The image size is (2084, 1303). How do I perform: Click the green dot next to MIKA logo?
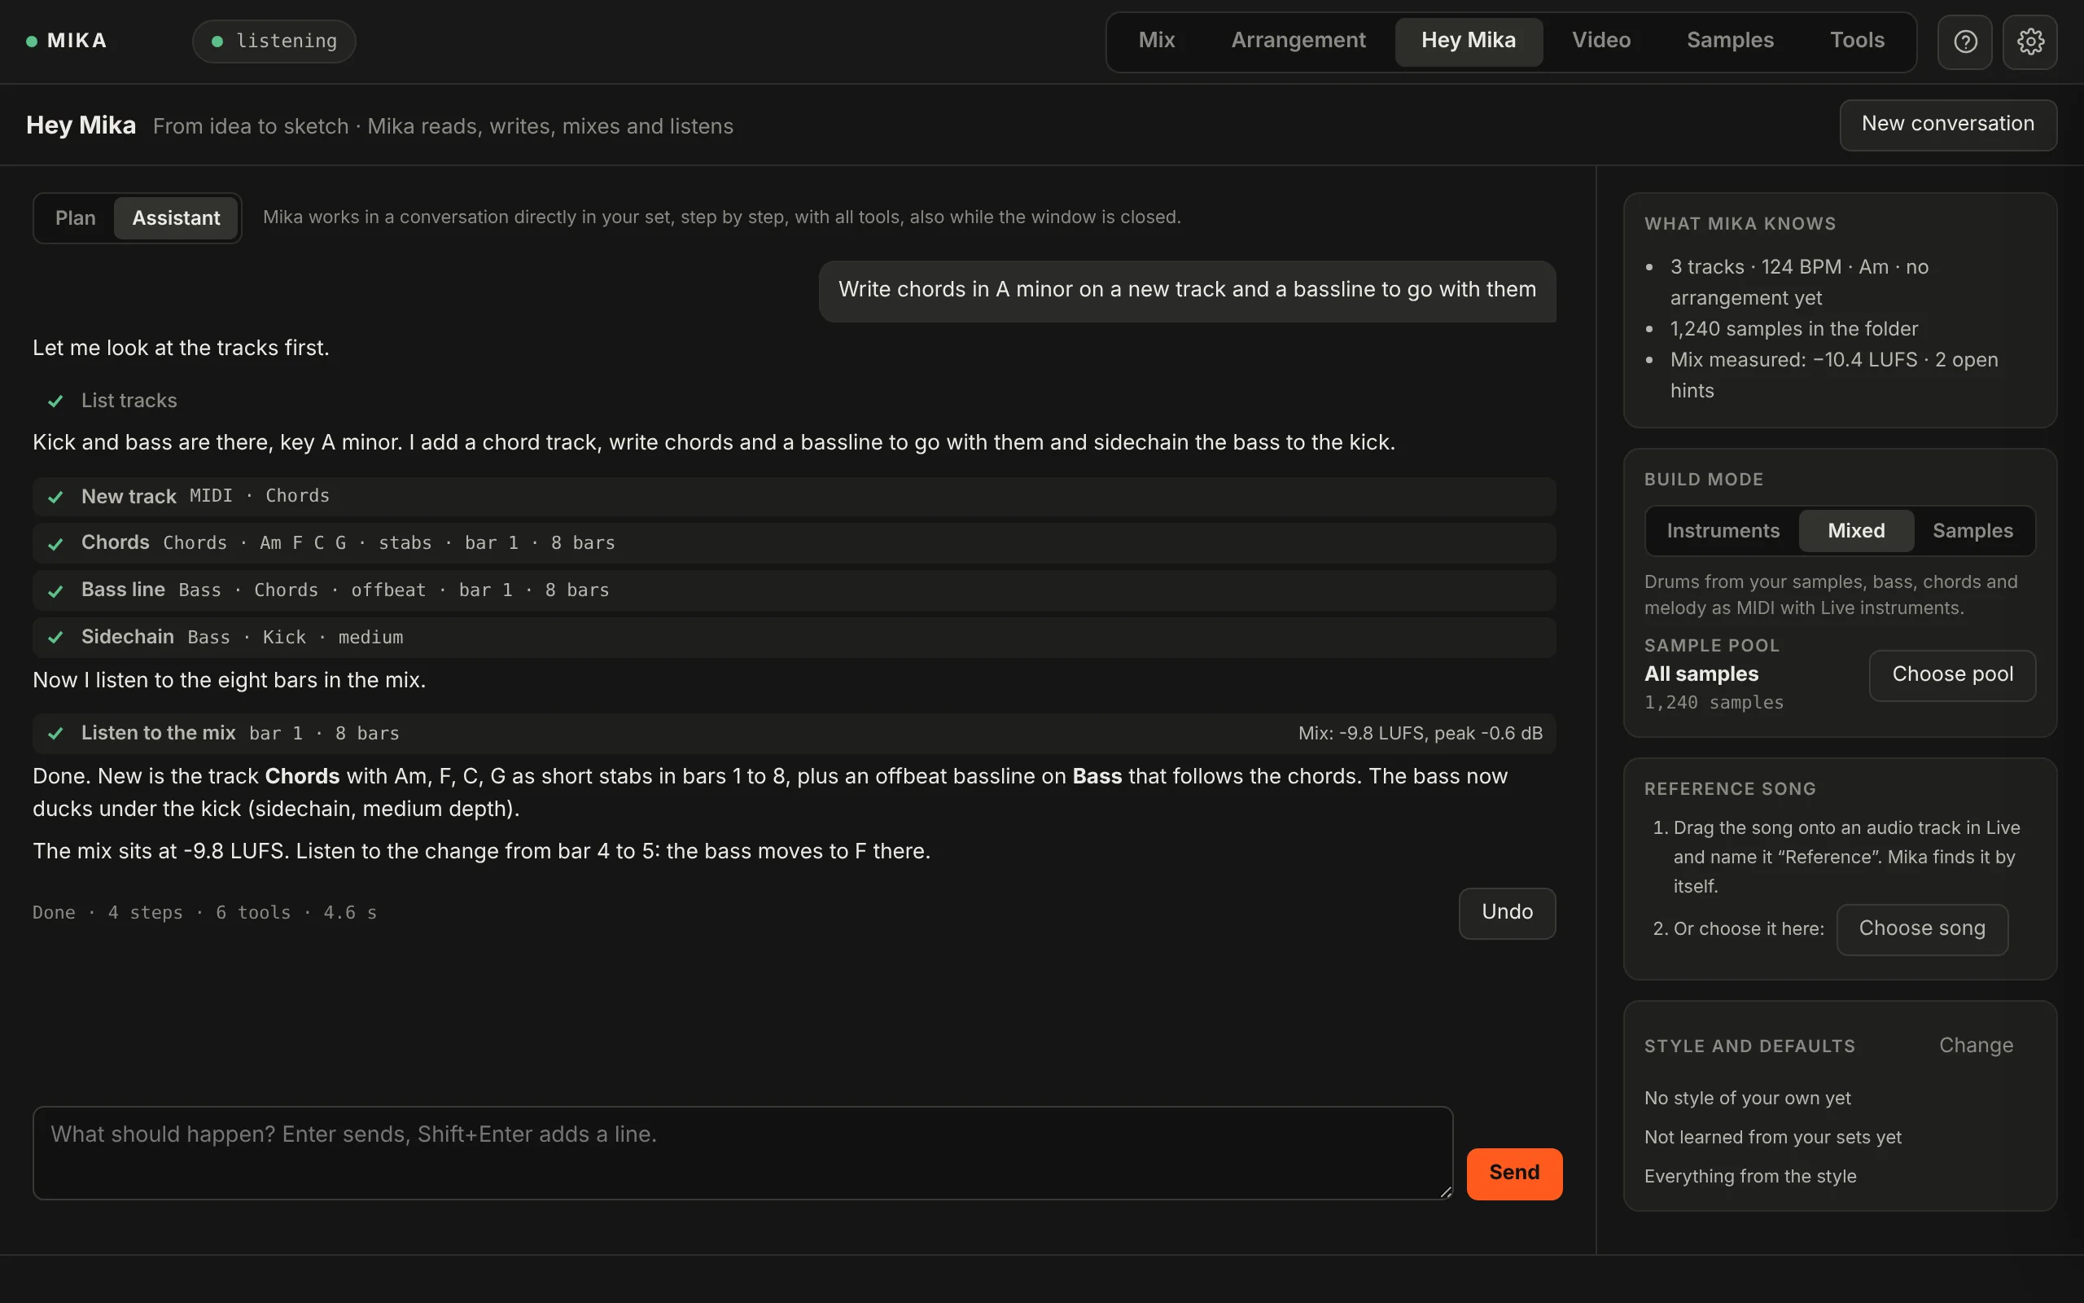tap(32, 41)
